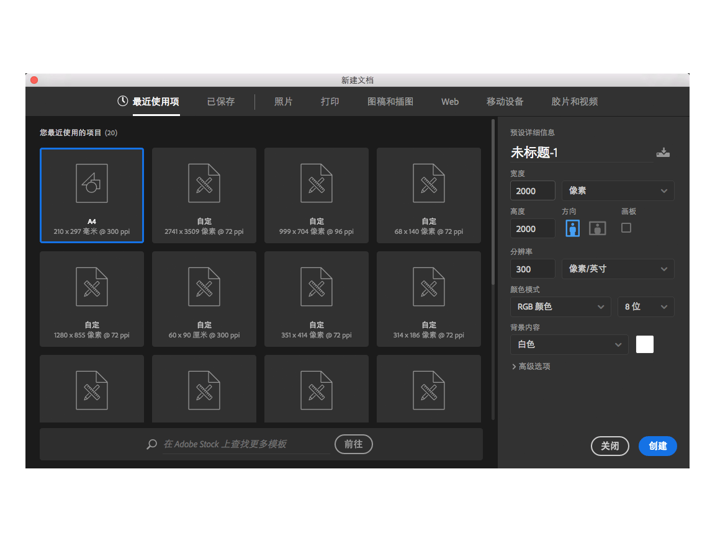Click the 创建 button
The width and height of the screenshot is (715, 541).
pyautogui.click(x=657, y=445)
